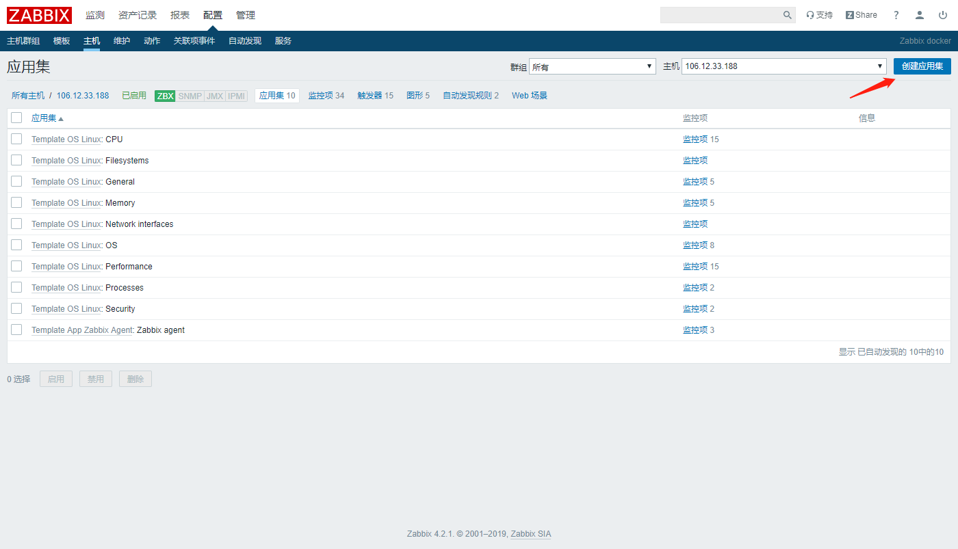Click the 禁用 button
Viewport: 958px width, 549px height.
coord(96,379)
